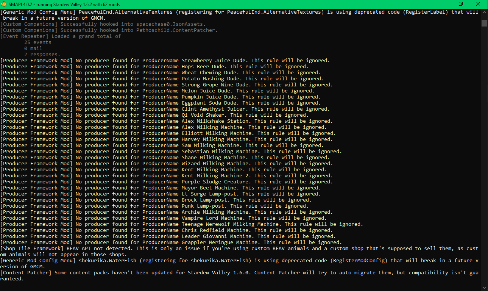Select the 'Punk Lamp-post' log line
488x291 pixels.
point(154,206)
